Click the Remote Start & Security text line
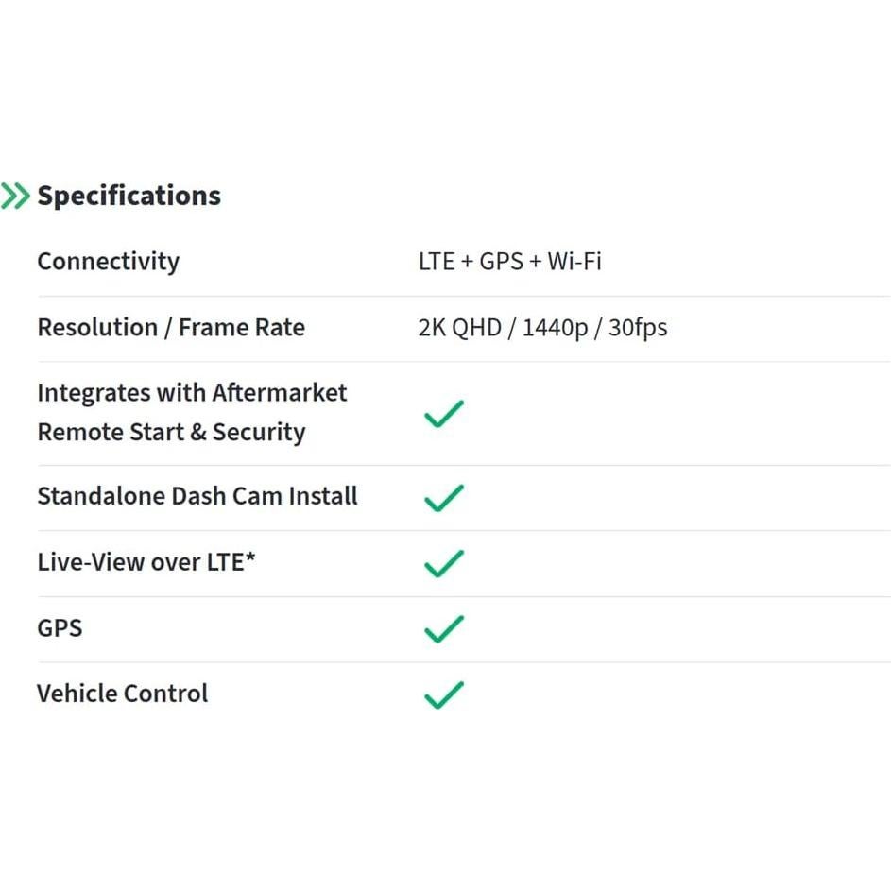This screenshot has height=891, width=891. coord(171,433)
